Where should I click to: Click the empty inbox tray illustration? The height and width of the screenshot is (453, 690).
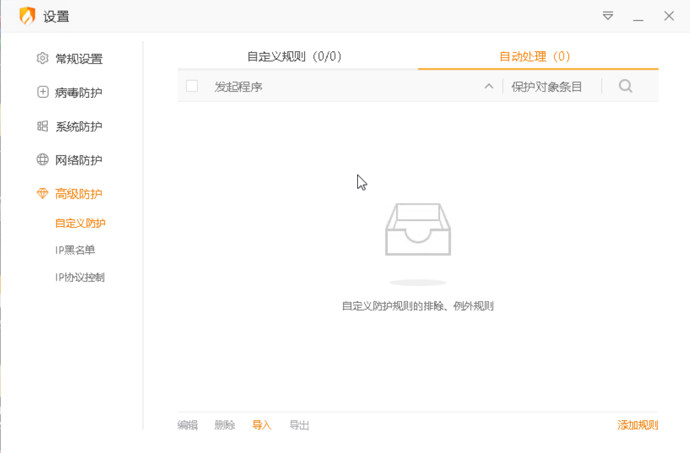(418, 230)
